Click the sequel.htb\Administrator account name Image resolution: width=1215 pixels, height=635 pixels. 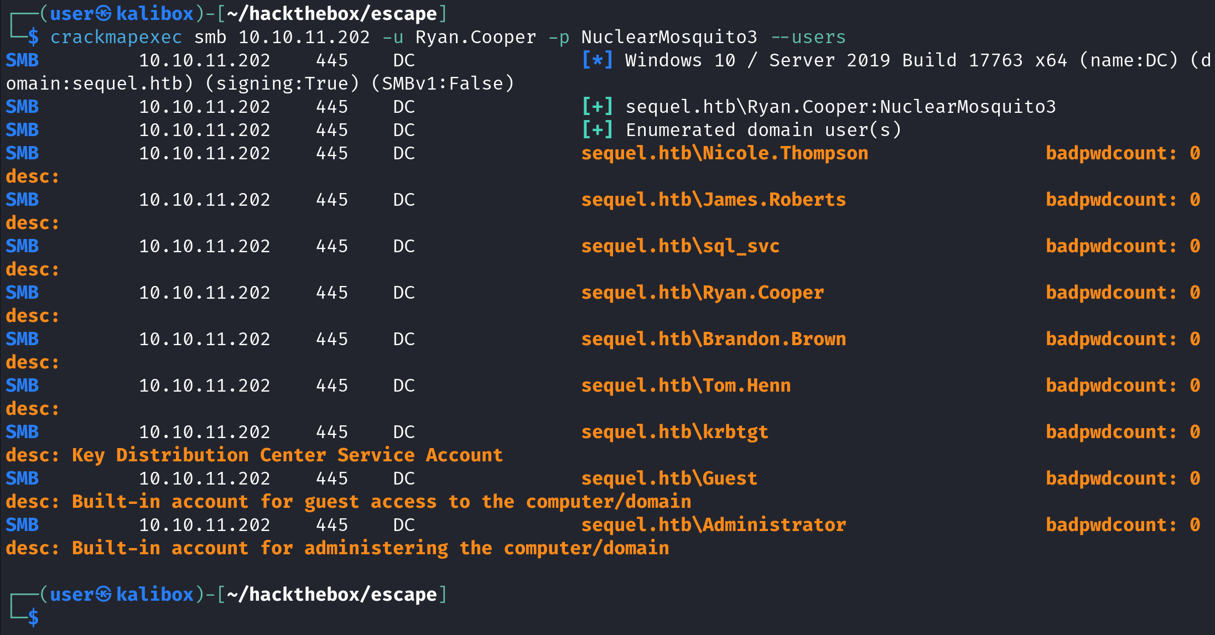[x=714, y=525]
